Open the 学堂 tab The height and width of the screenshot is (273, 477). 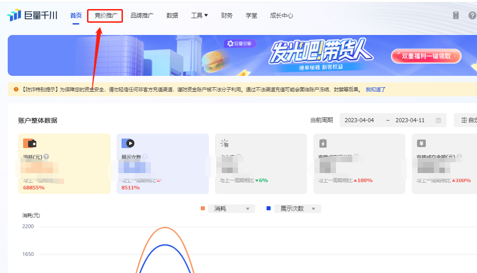(251, 15)
